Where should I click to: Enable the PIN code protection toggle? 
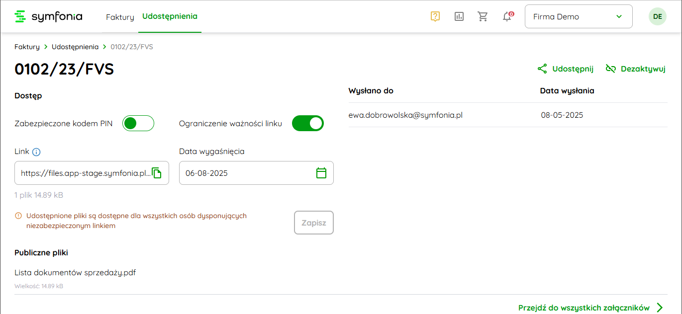click(138, 124)
